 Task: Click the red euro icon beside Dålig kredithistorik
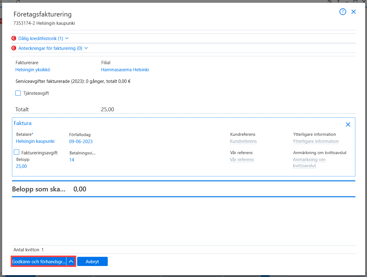click(x=14, y=38)
